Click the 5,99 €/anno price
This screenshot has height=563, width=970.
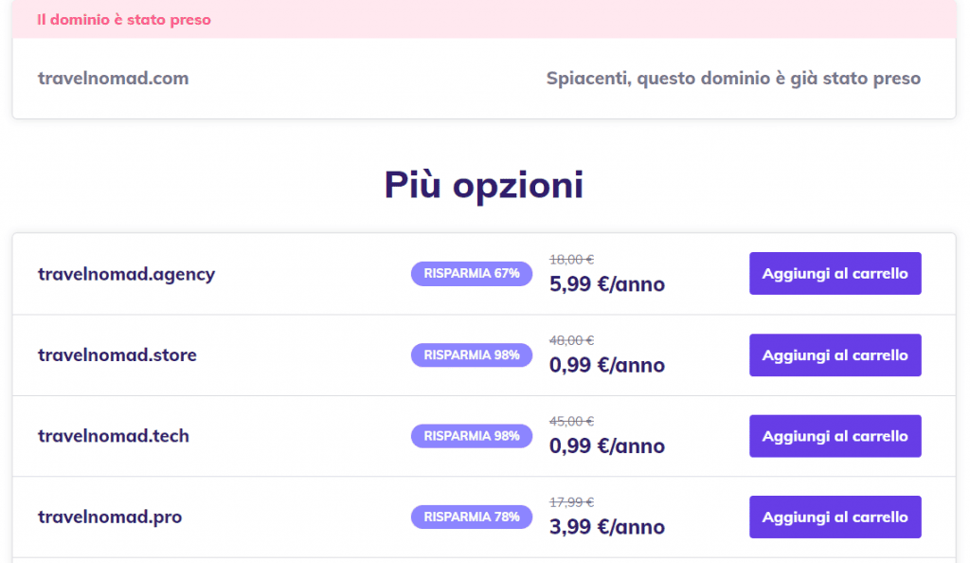click(x=606, y=284)
